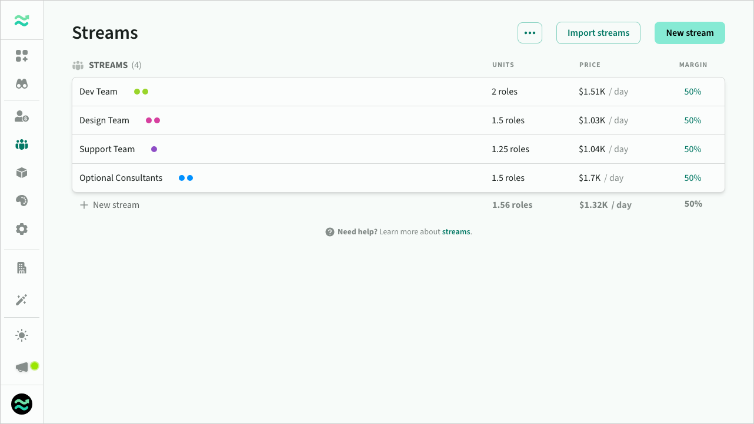Open settings gear icon in sidebar

[x=22, y=229]
